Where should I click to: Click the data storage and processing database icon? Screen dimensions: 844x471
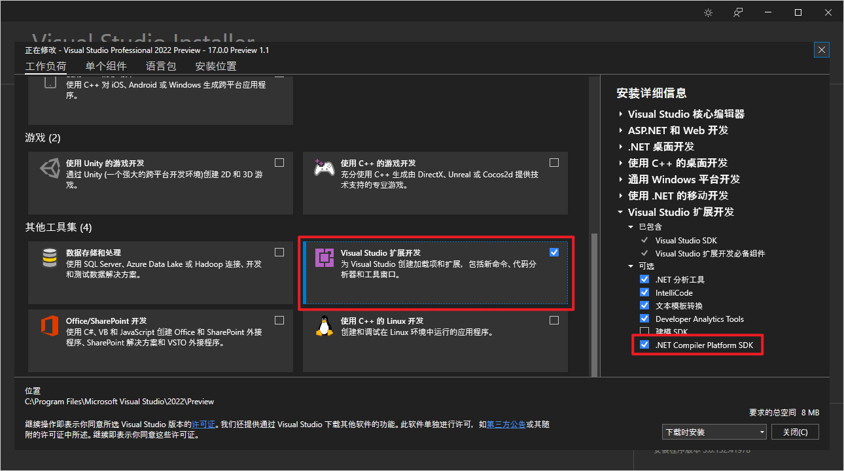(x=49, y=258)
